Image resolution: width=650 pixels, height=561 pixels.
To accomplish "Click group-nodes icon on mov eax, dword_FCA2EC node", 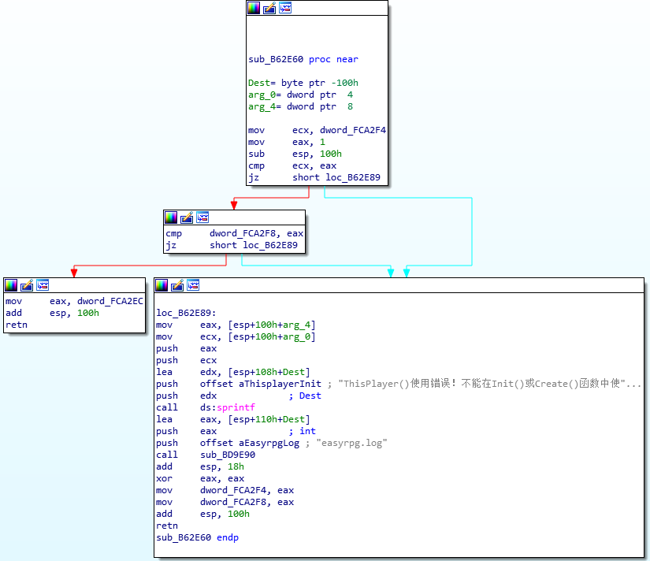I will [43, 285].
